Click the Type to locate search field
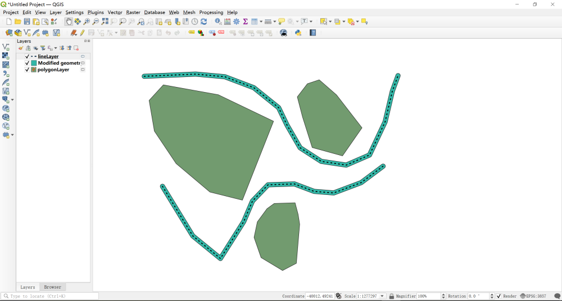 click(x=51, y=297)
